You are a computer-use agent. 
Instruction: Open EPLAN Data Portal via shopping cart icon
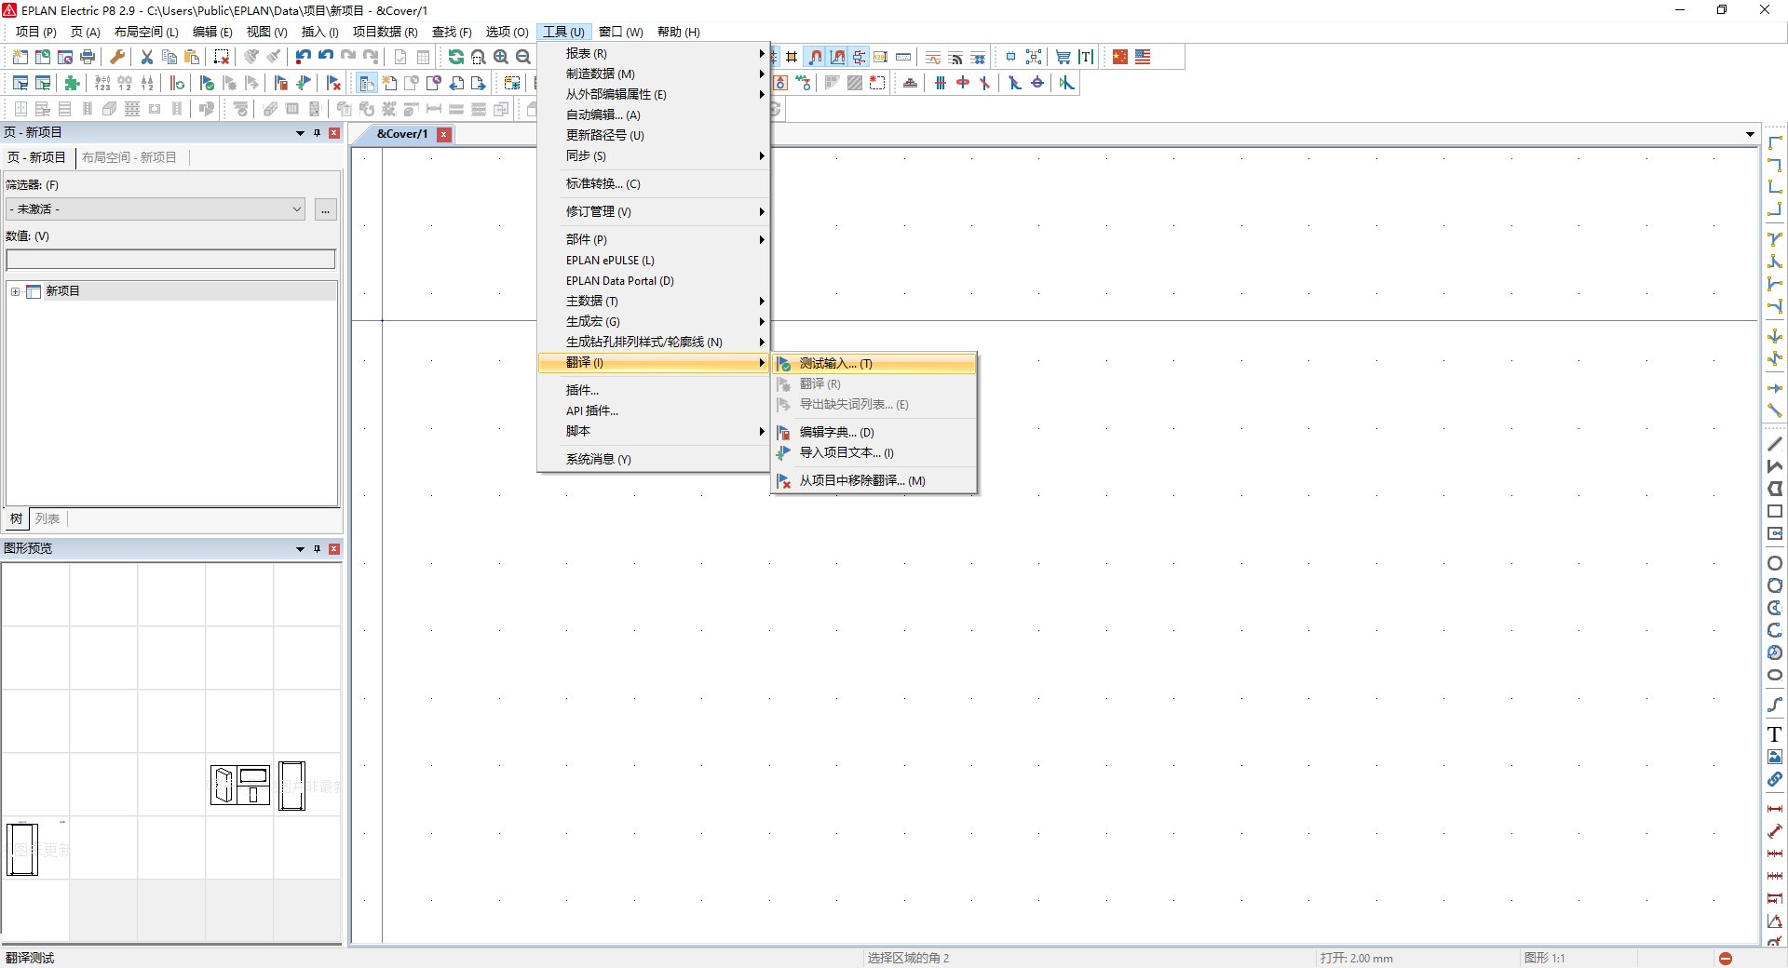1063,57
